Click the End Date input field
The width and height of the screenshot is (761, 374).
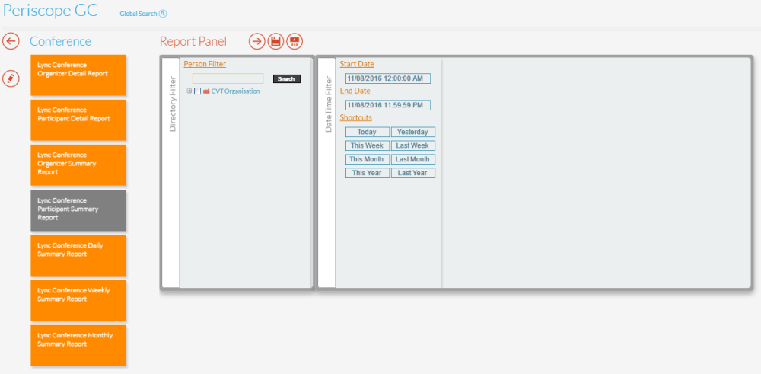pyautogui.click(x=388, y=105)
